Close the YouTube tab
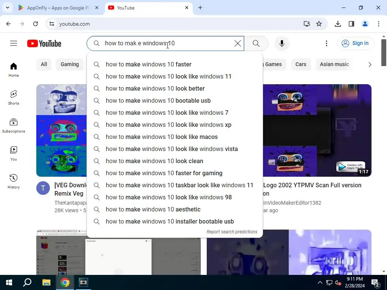Viewport: 387px width, 290px height. click(x=187, y=8)
